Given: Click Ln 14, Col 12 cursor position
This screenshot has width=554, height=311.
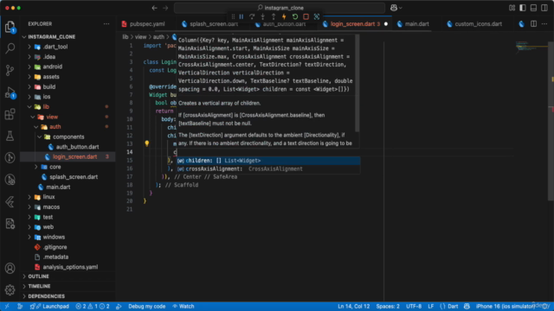Looking at the screenshot, I should [354, 307].
